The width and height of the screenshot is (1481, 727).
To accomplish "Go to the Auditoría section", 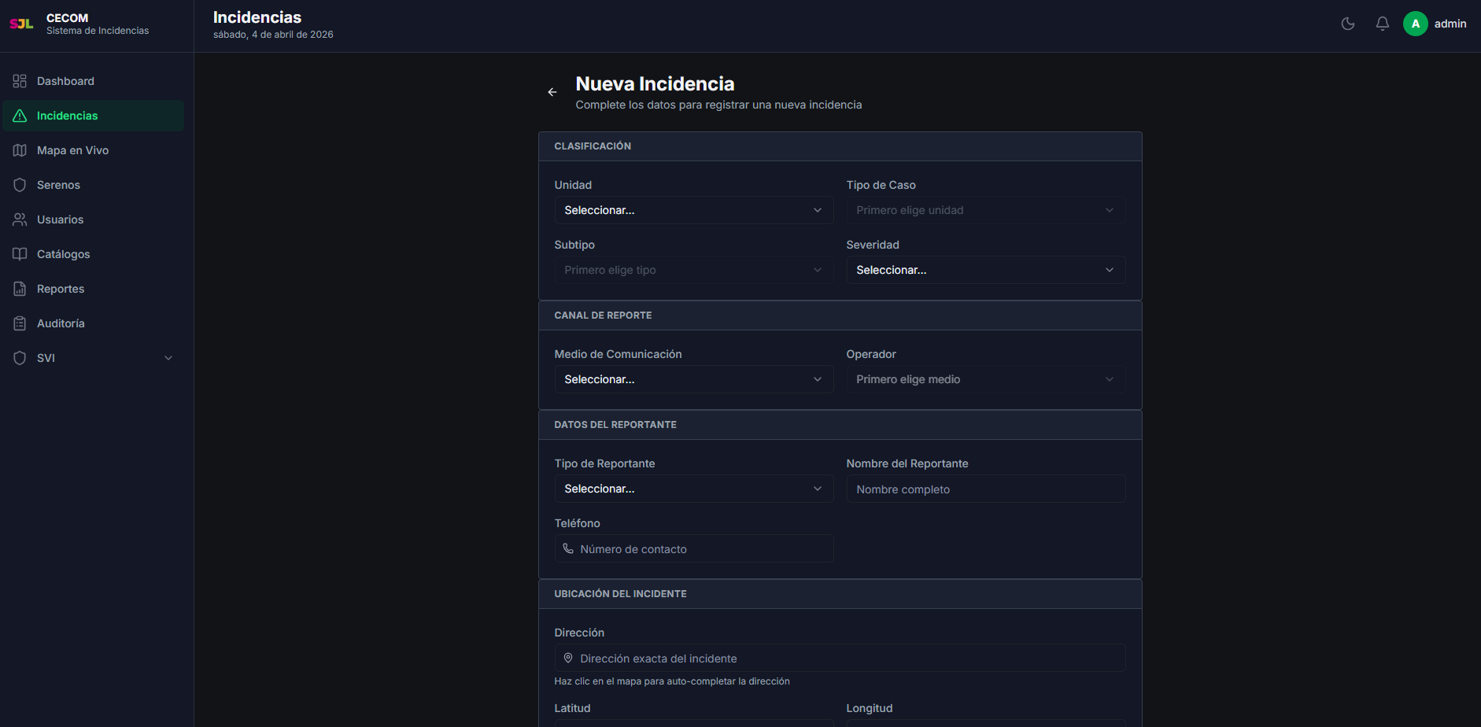I will click(x=94, y=323).
